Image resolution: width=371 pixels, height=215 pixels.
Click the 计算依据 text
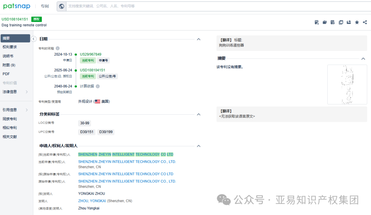[x=87, y=86]
